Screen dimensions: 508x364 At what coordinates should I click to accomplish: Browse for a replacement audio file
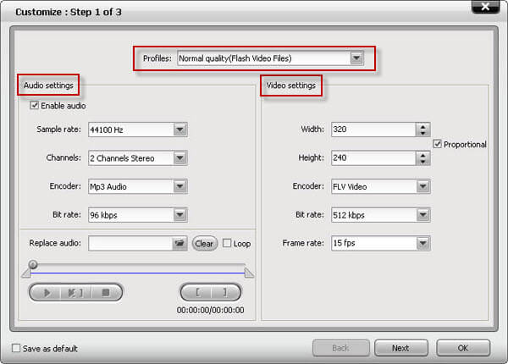[x=179, y=243]
